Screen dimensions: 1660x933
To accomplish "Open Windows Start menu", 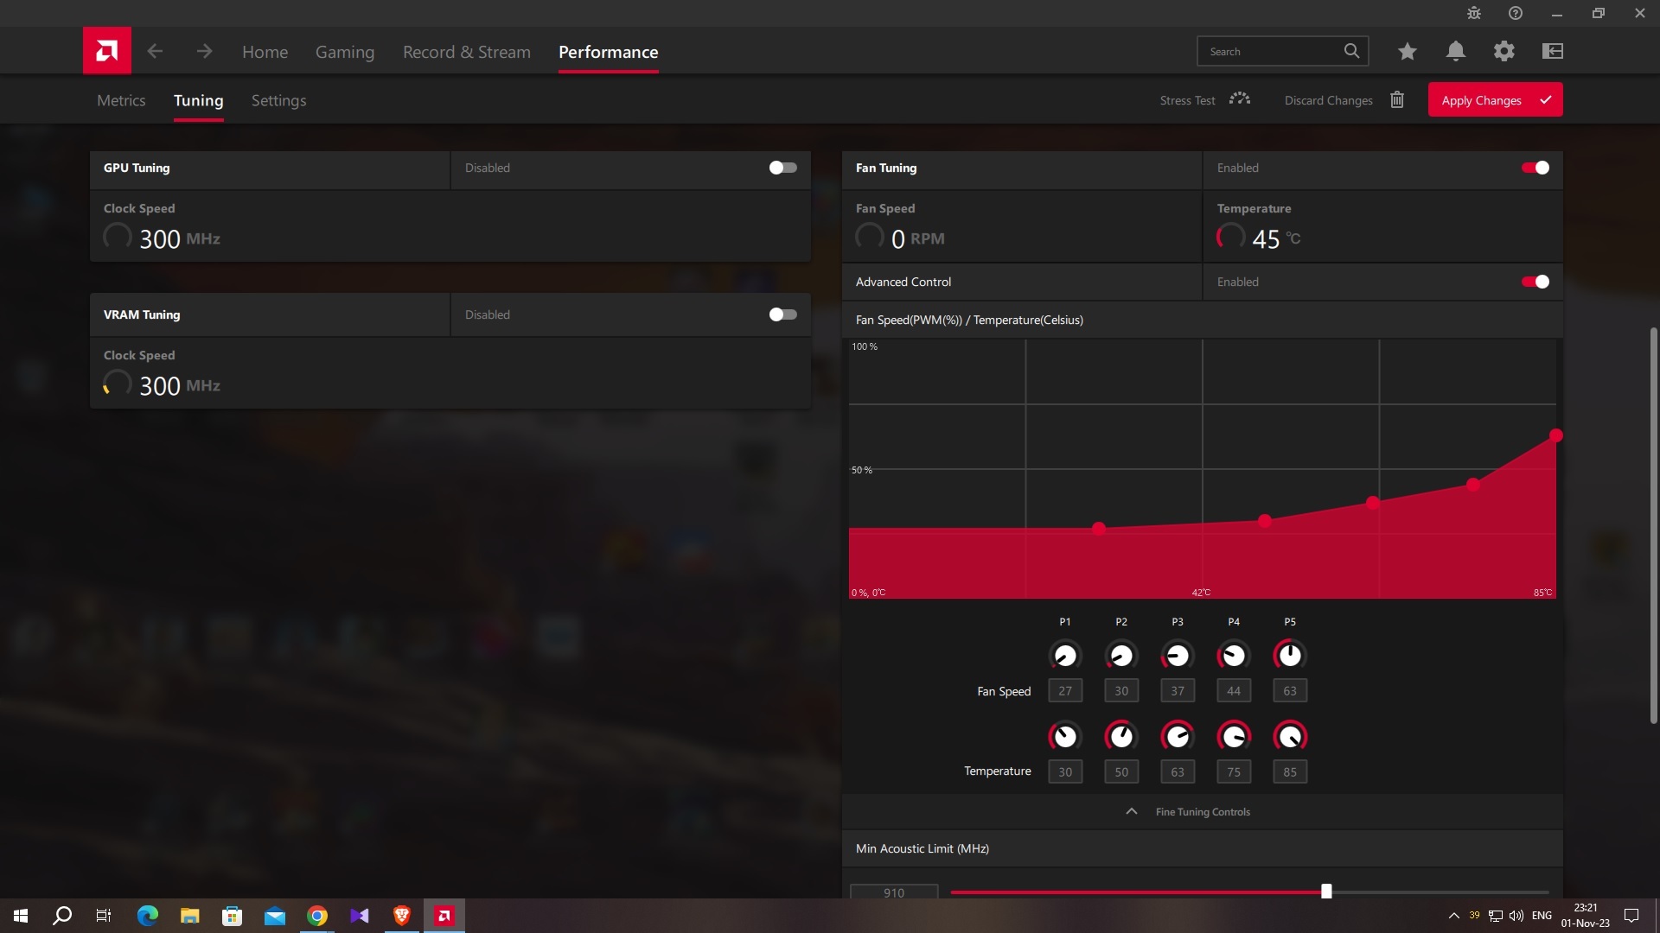I will click(x=21, y=916).
